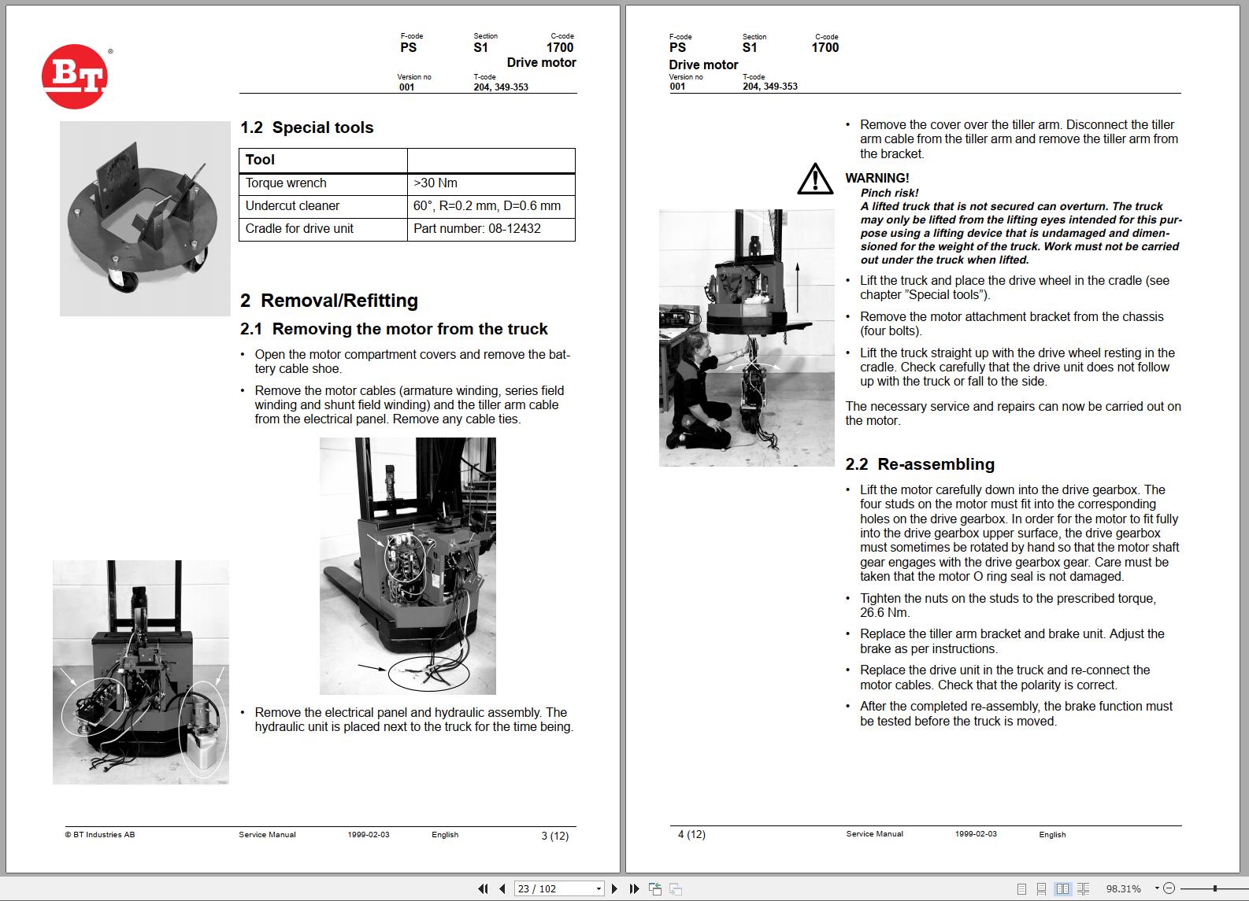Click the 98.31% zoom percentage field
This screenshot has width=1249, height=901.
point(1121,888)
